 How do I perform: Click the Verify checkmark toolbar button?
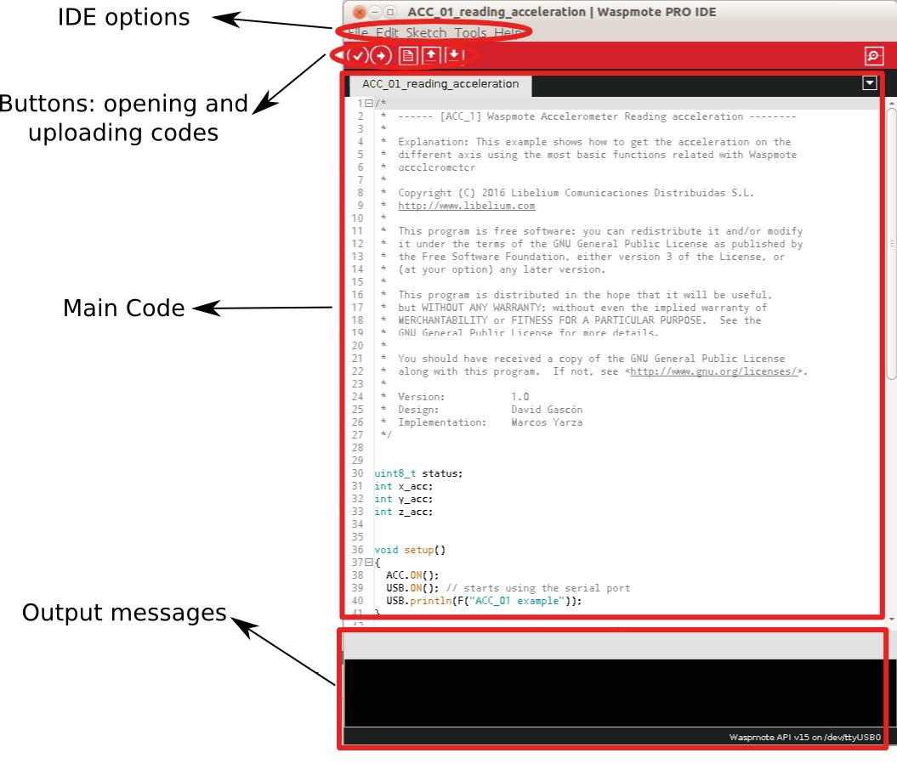point(358,55)
